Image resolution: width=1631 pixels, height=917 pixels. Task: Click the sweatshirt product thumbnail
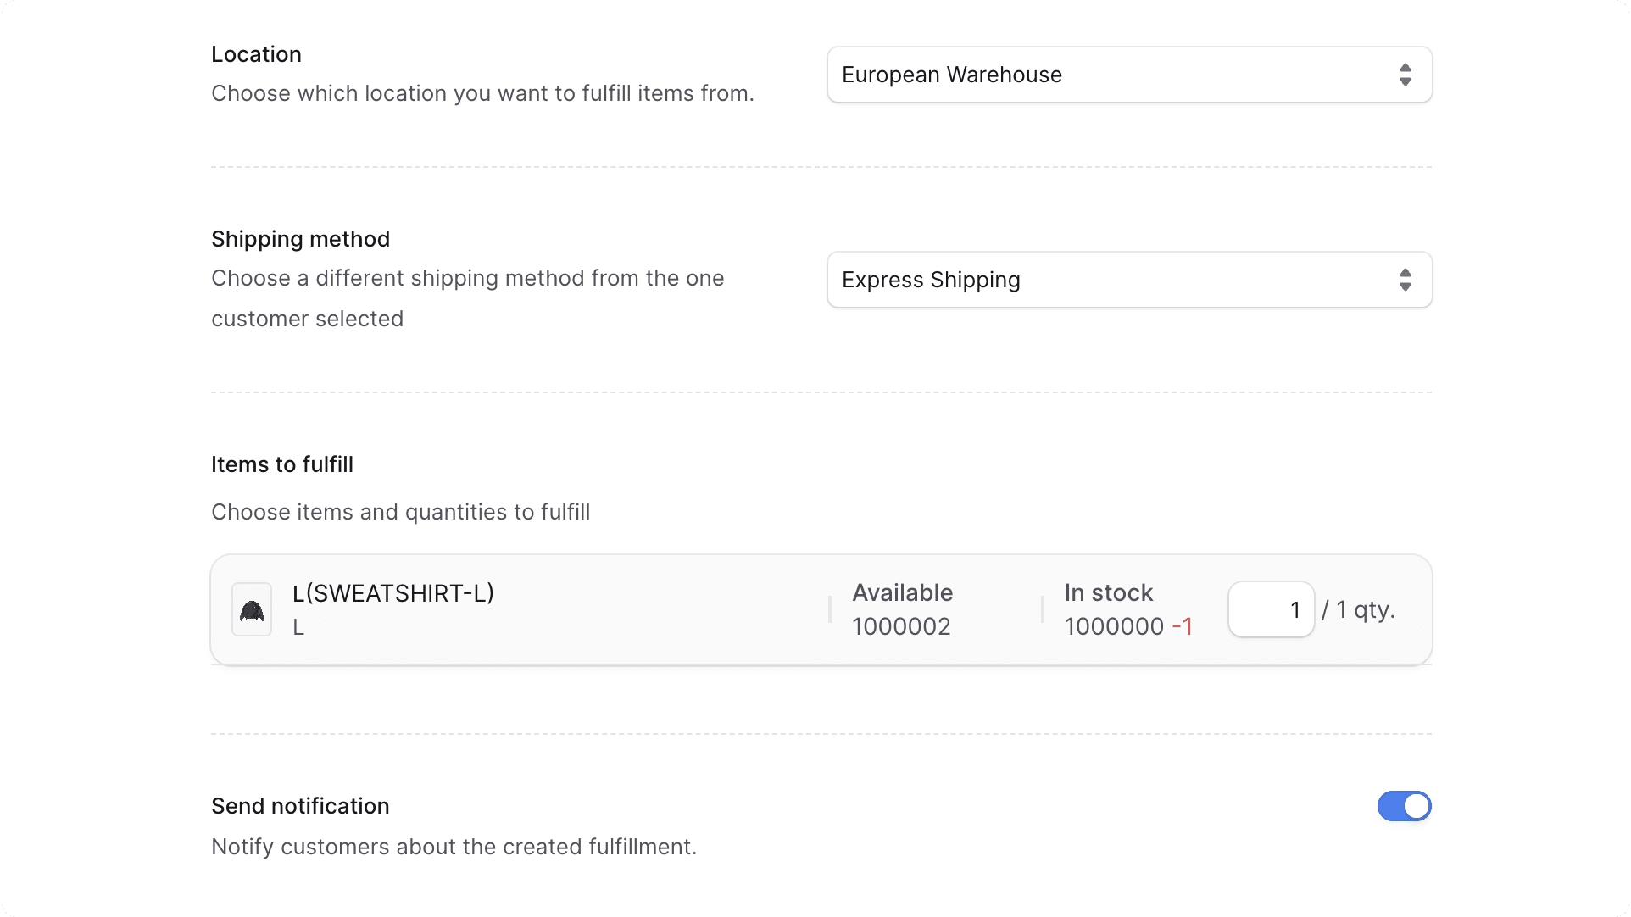pyautogui.click(x=251, y=609)
